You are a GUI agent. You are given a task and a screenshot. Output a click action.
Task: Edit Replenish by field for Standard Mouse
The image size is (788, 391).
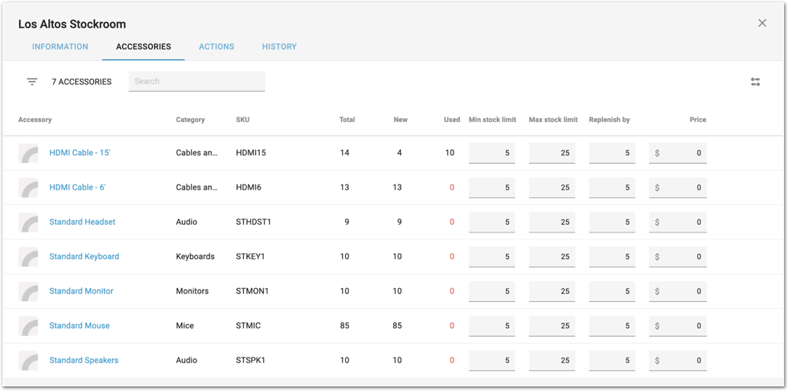tap(612, 326)
